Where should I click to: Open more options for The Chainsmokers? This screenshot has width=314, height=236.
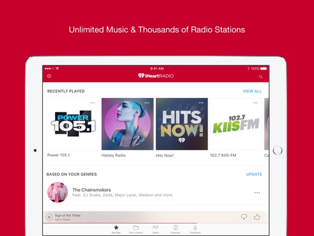[x=257, y=193]
